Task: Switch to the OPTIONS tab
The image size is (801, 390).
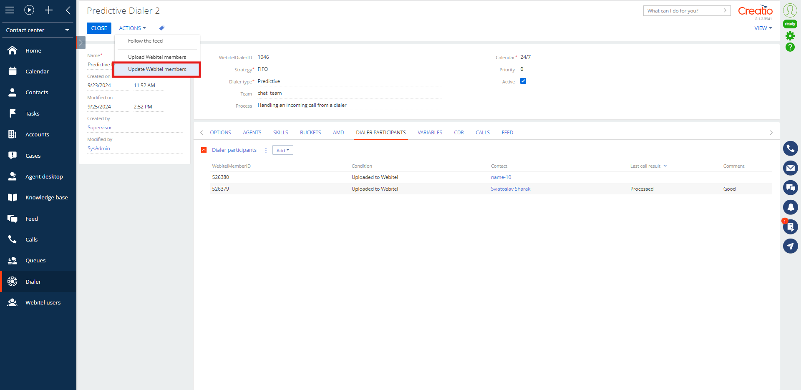Action: point(220,133)
